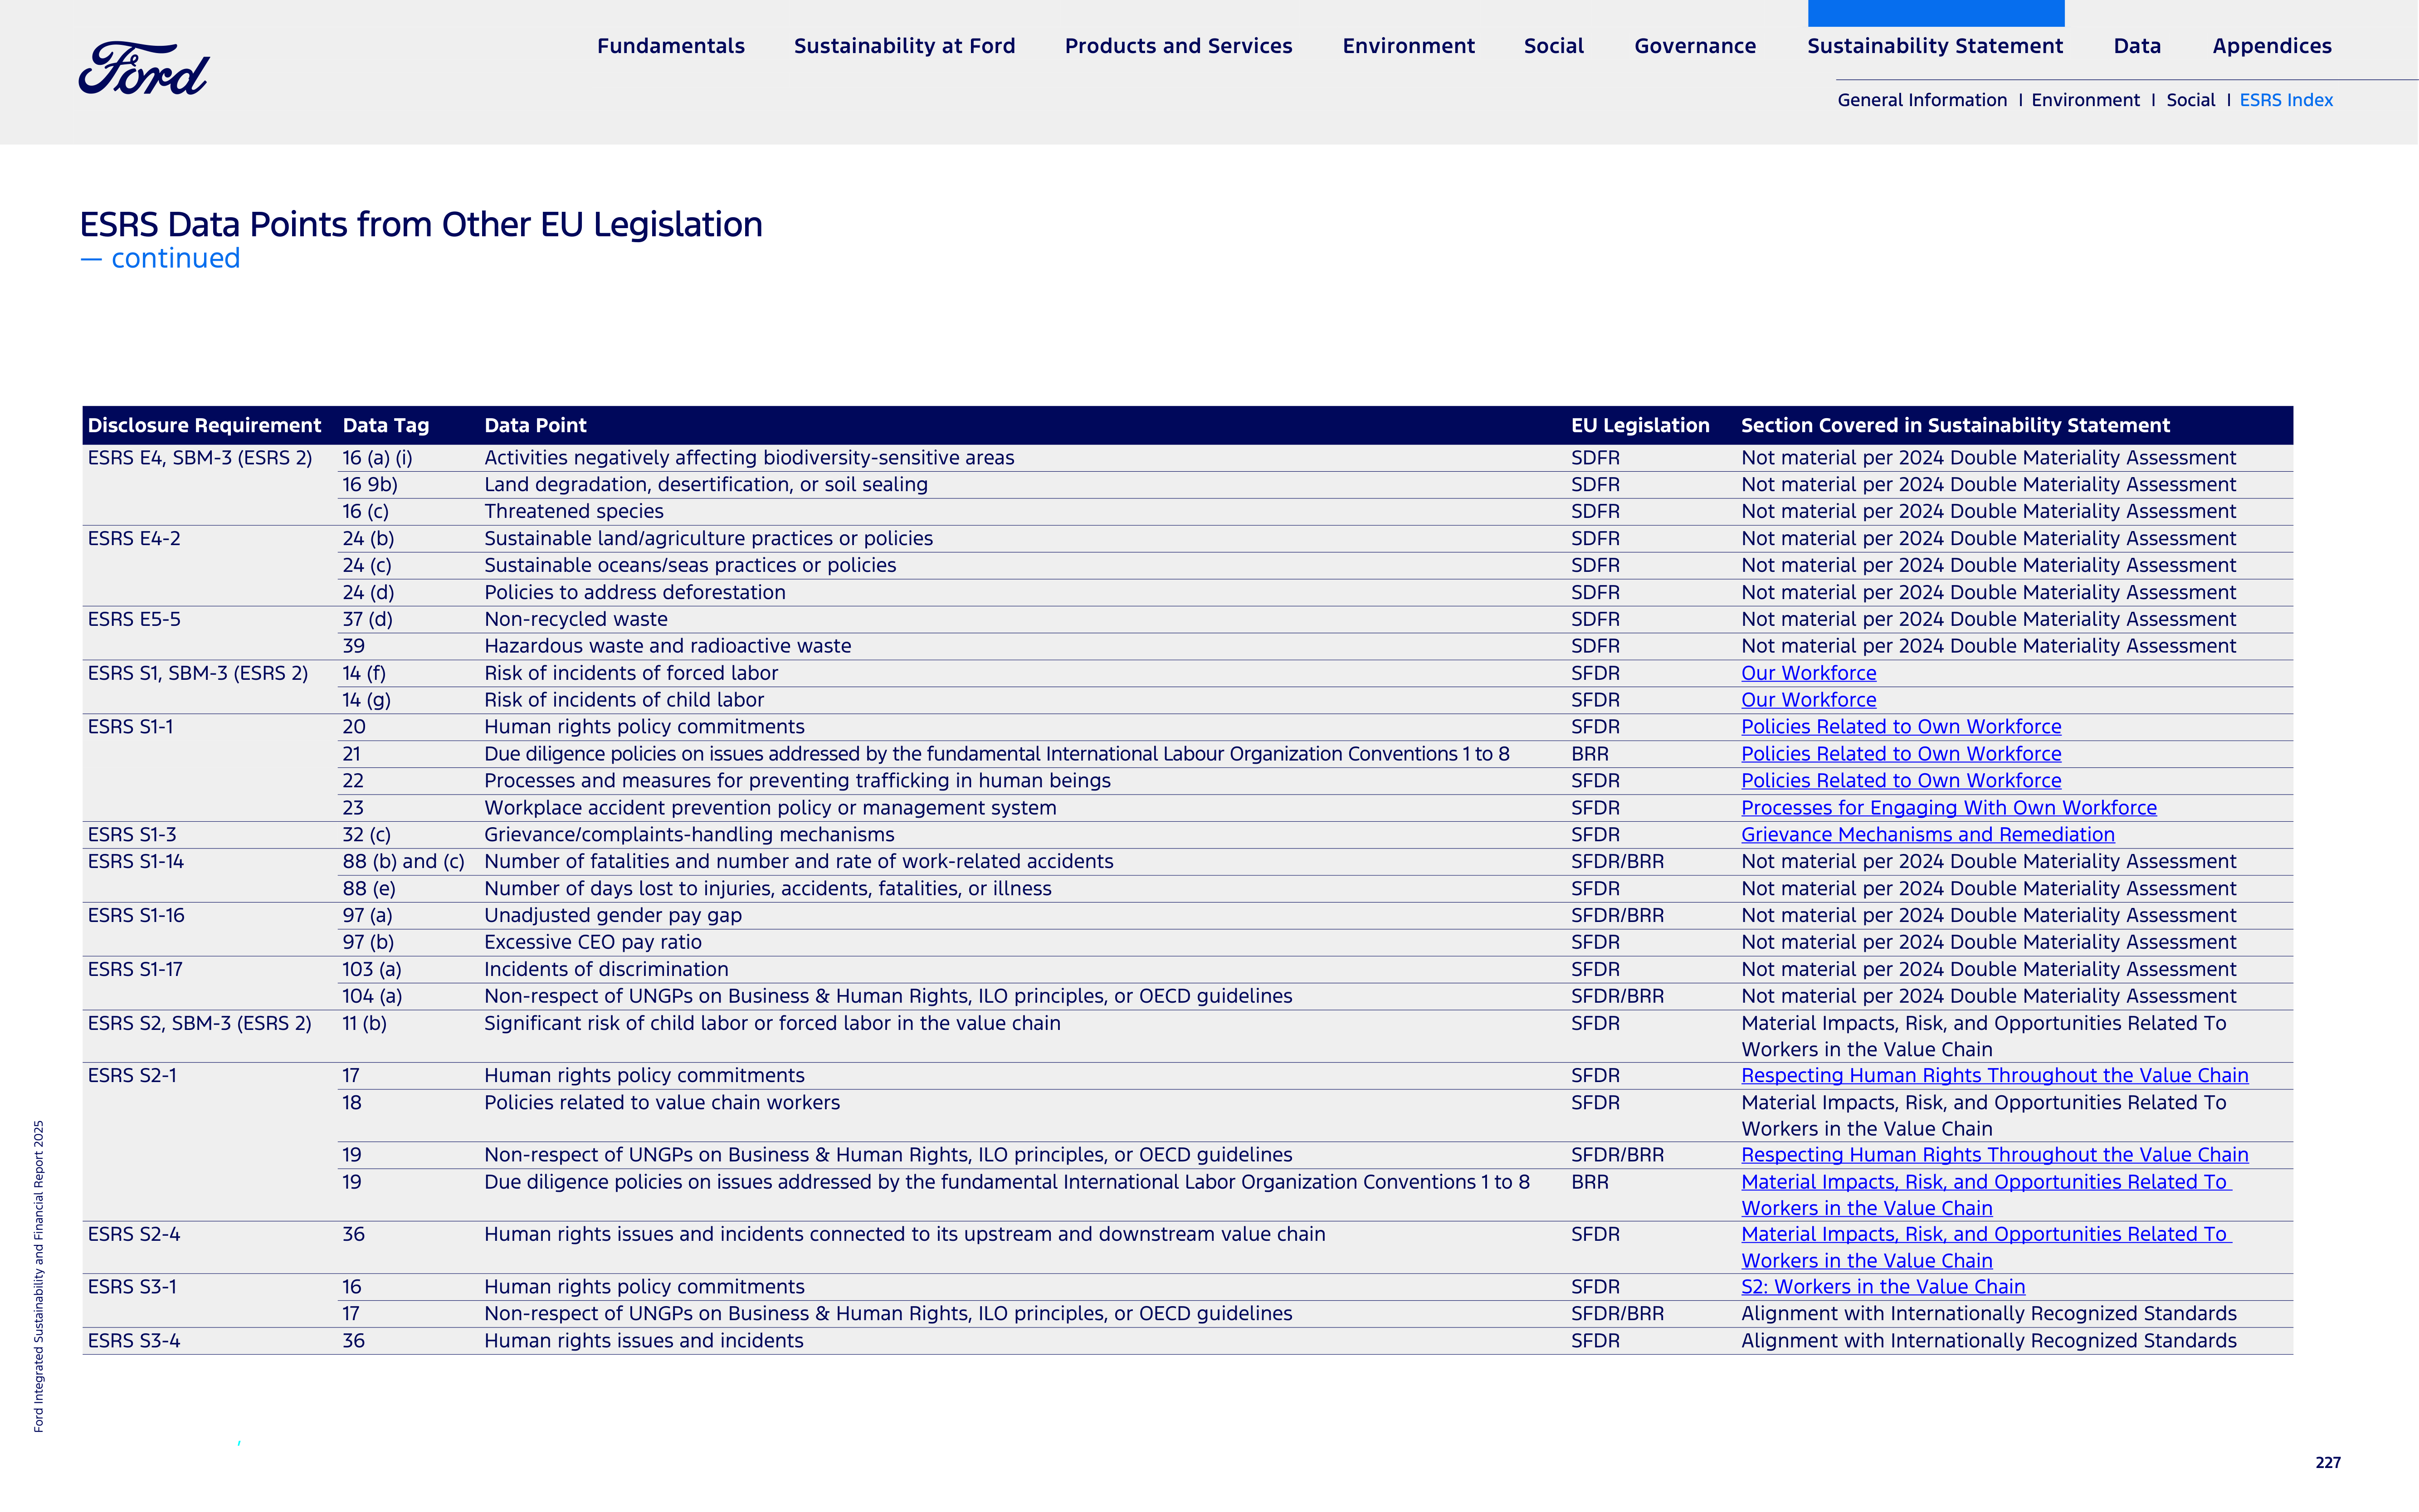This screenshot has width=2419, height=1512.
Task: Click the EU Legislation column header
Action: tap(1640, 425)
